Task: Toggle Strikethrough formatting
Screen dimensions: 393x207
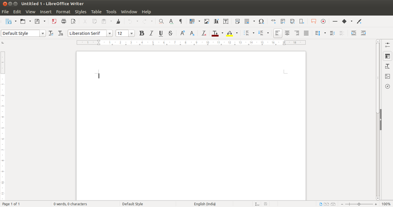Action: click(x=170, y=33)
